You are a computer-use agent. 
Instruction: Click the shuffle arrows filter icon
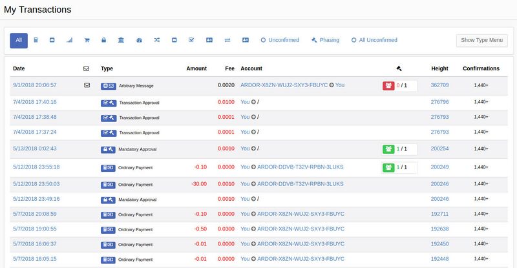coord(156,40)
